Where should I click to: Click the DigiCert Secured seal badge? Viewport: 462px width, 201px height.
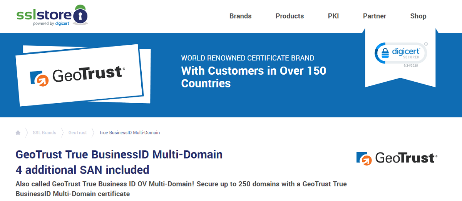[x=401, y=54]
